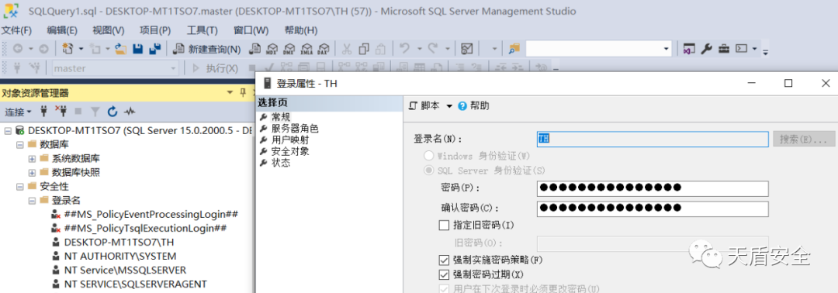This screenshot has height=293, width=838.
Task: Open the 连接 dropdown in Object Explorer
Action: tap(18, 112)
